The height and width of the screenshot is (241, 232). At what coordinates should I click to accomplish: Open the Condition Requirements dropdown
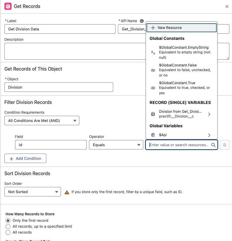point(42,120)
